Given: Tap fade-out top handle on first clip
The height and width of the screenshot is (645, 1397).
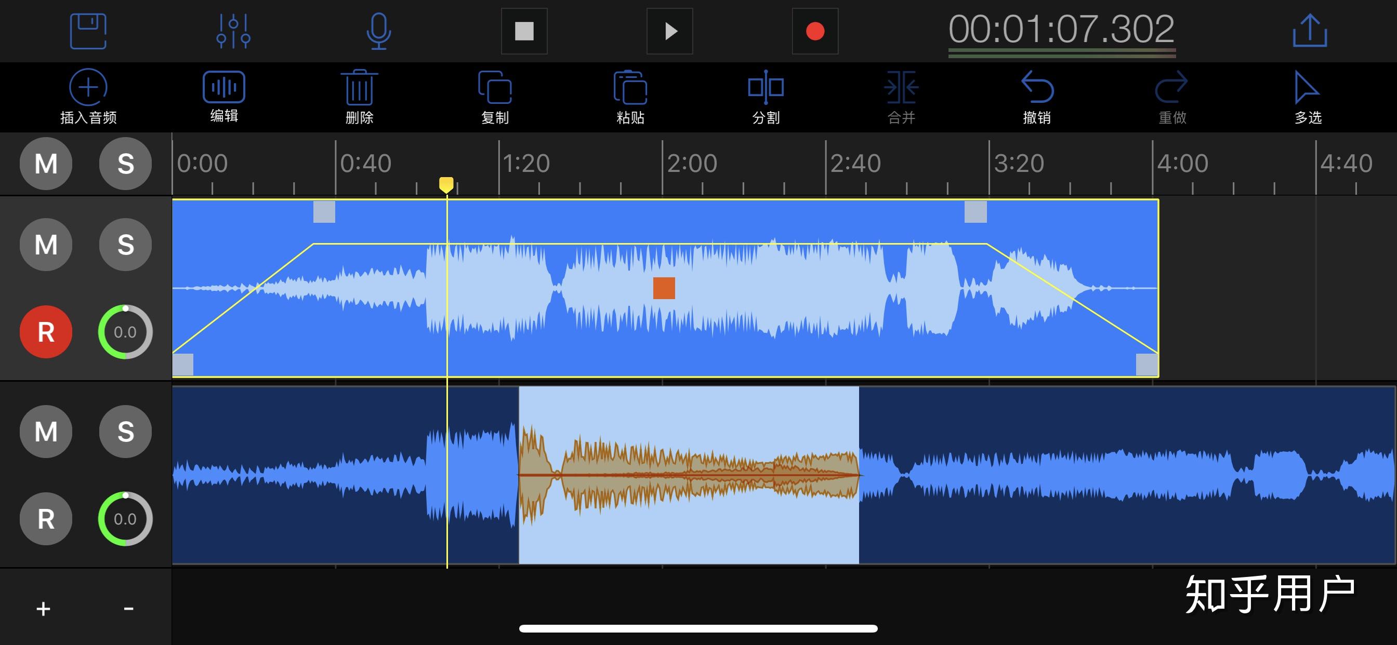Looking at the screenshot, I should [x=976, y=211].
